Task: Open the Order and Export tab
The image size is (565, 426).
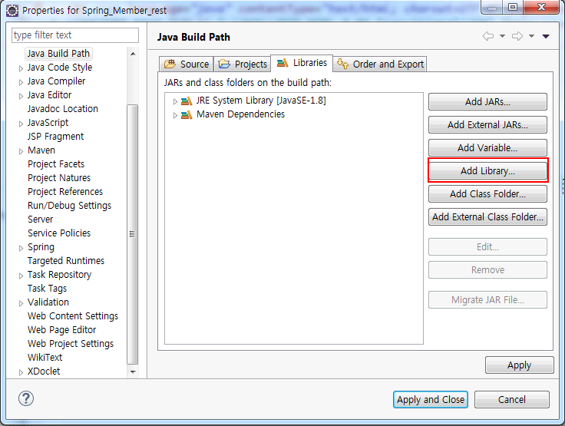Action: point(380,64)
